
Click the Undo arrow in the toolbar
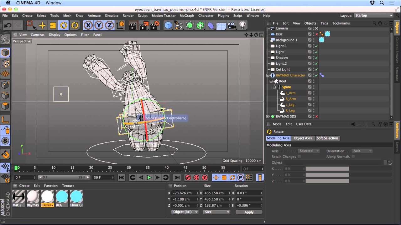[8, 25]
